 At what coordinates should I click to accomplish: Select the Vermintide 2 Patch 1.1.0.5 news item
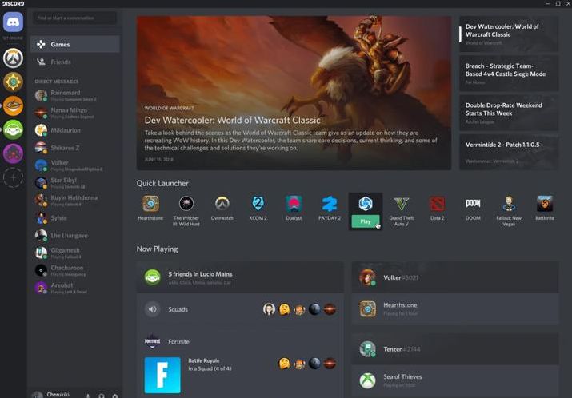pyautogui.click(x=509, y=152)
